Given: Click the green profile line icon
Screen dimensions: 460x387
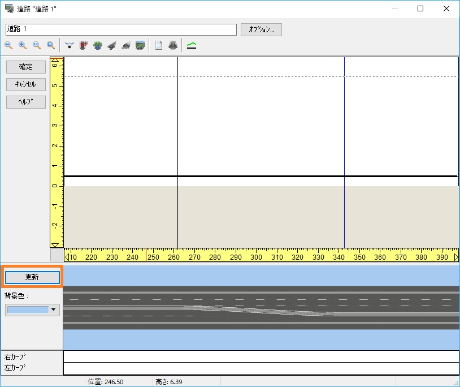Looking at the screenshot, I should click(192, 45).
